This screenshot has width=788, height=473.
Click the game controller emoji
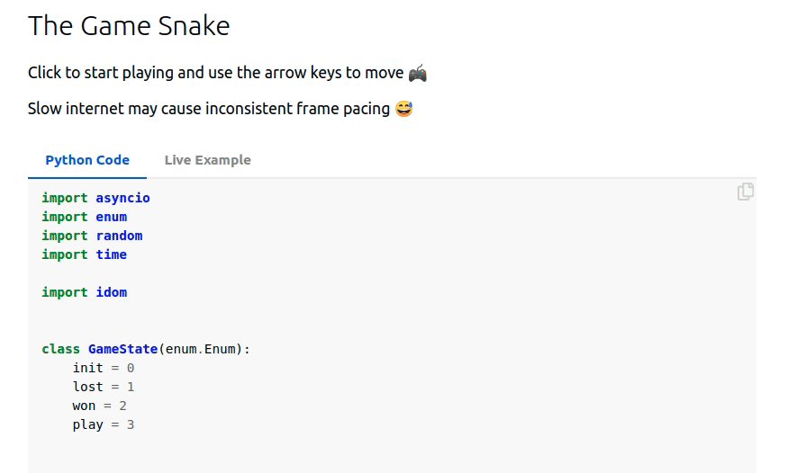(x=417, y=73)
